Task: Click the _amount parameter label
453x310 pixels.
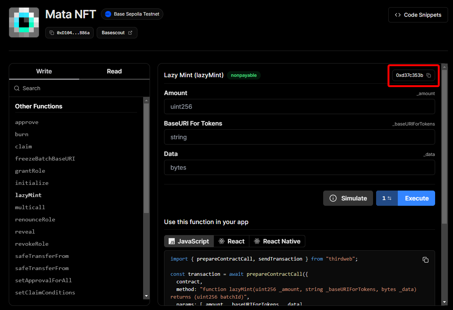Action: click(425, 94)
